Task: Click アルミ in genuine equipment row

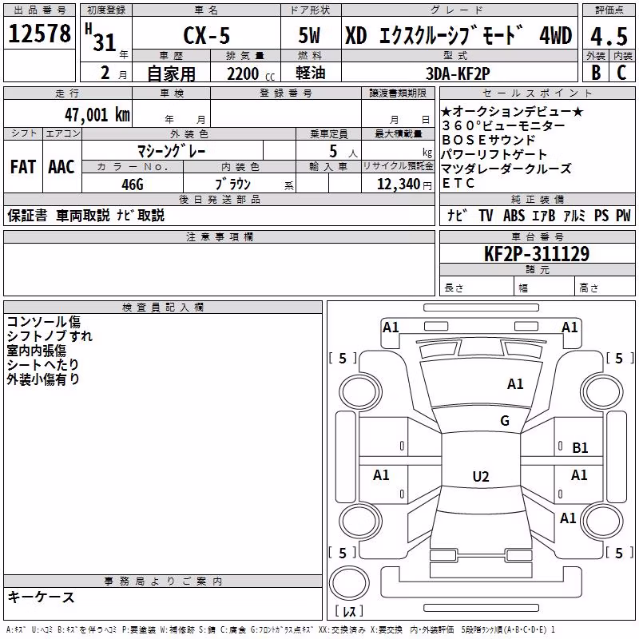Action: click(x=574, y=215)
